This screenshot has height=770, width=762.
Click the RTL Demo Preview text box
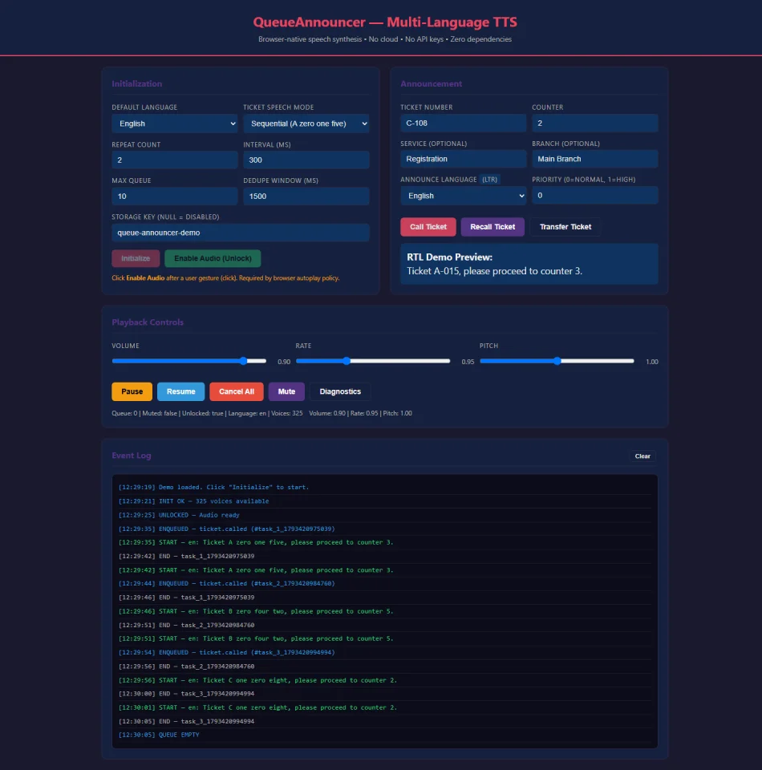point(529,264)
